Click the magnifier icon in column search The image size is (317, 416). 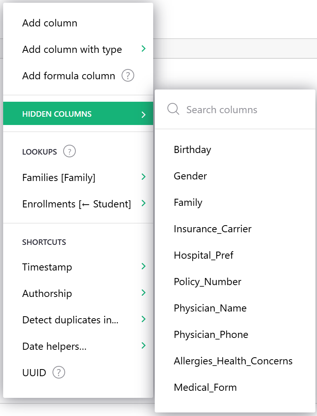tap(173, 109)
